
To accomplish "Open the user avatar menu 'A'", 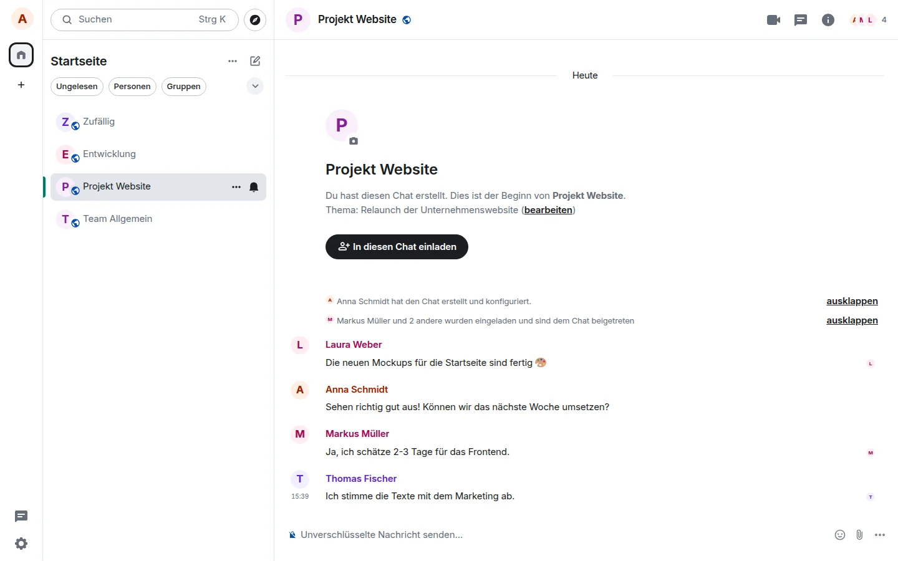I will click(22, 19).
